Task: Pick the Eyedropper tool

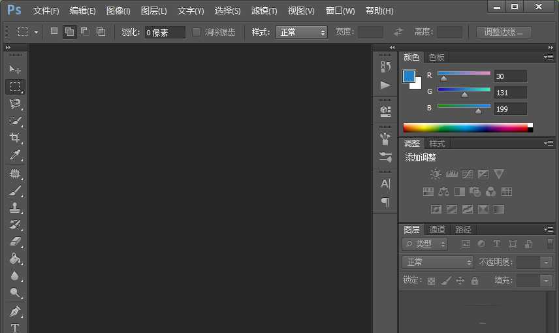Action: (15, 155)
